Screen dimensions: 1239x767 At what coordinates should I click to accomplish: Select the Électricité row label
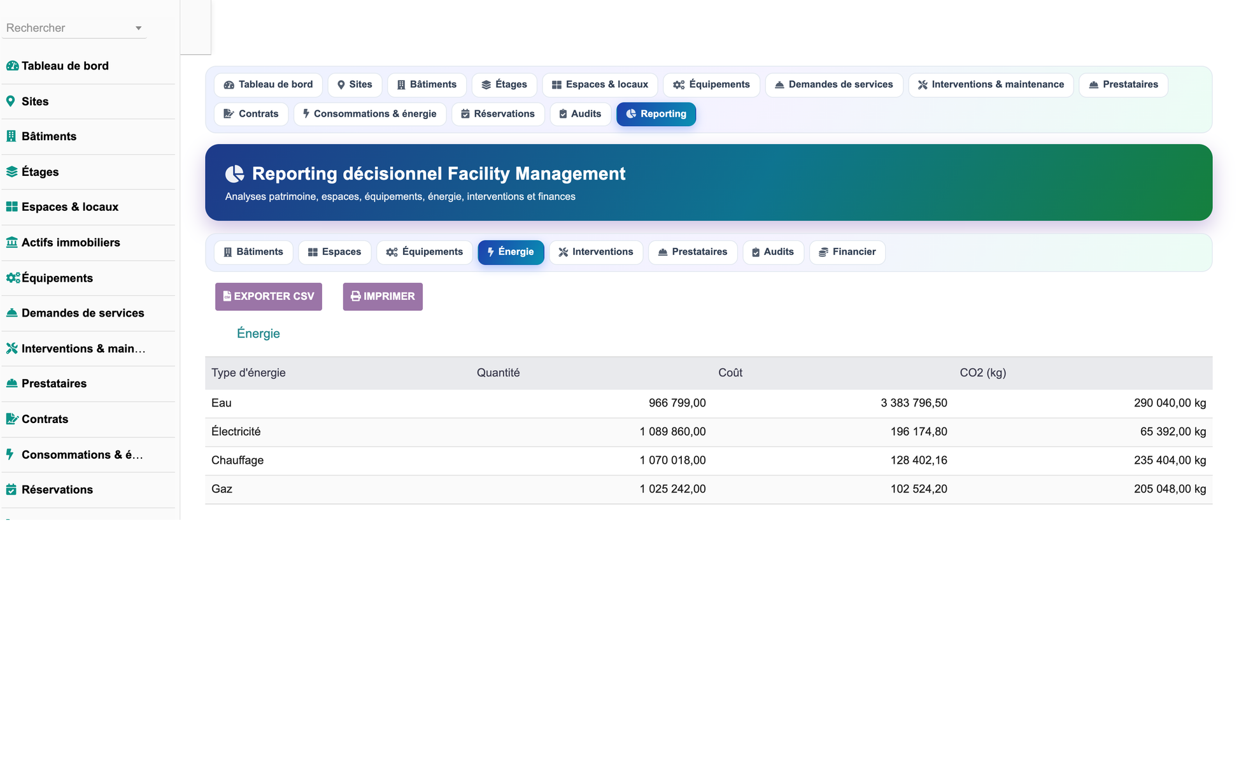[x=236, y=432]
